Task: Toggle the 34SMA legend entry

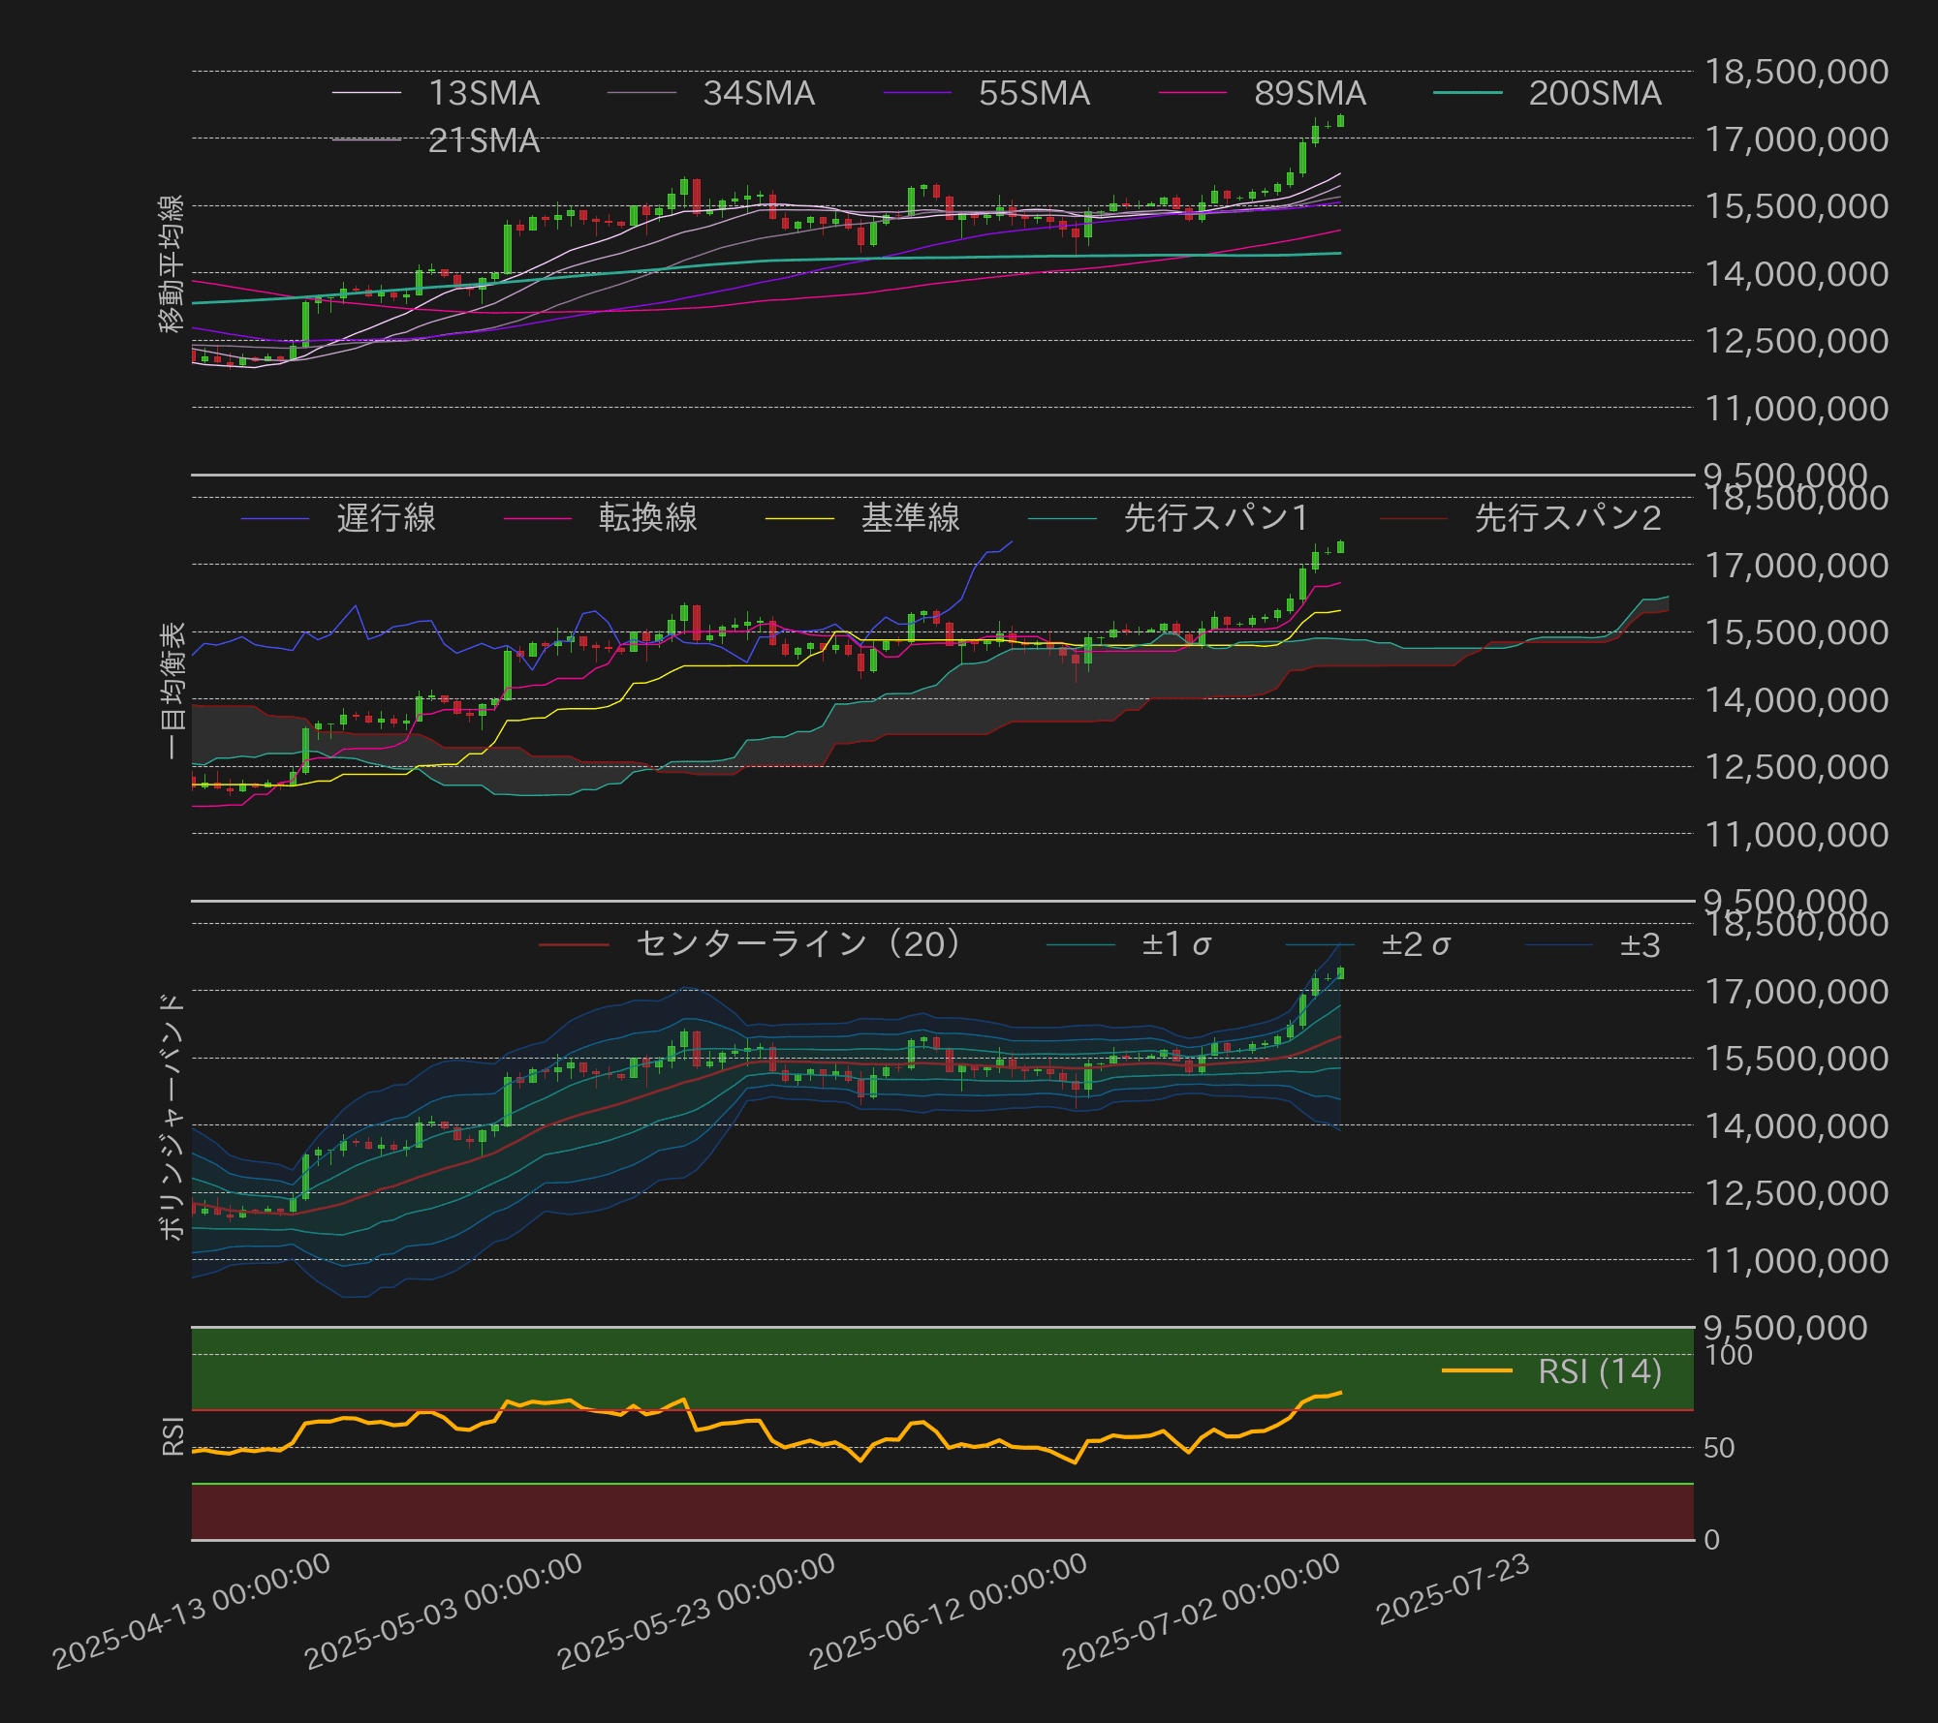Action: [x=758, y=93]
